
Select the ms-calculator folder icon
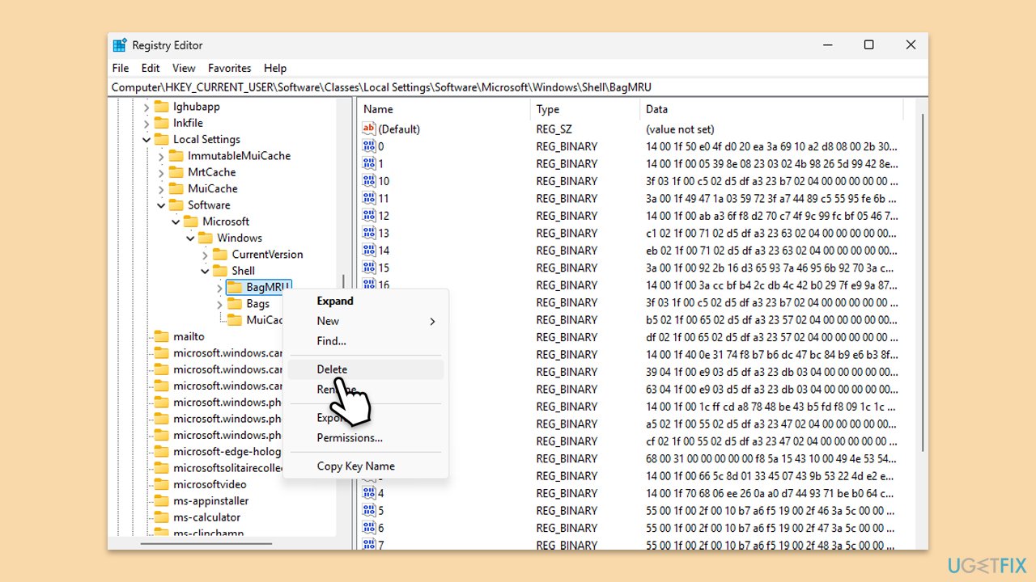(x=161, y=517)
